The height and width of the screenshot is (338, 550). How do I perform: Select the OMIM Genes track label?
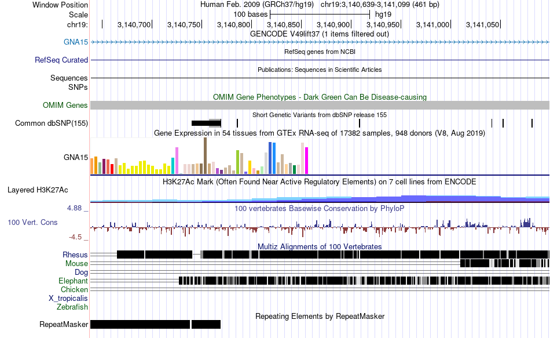click(65, 105)
